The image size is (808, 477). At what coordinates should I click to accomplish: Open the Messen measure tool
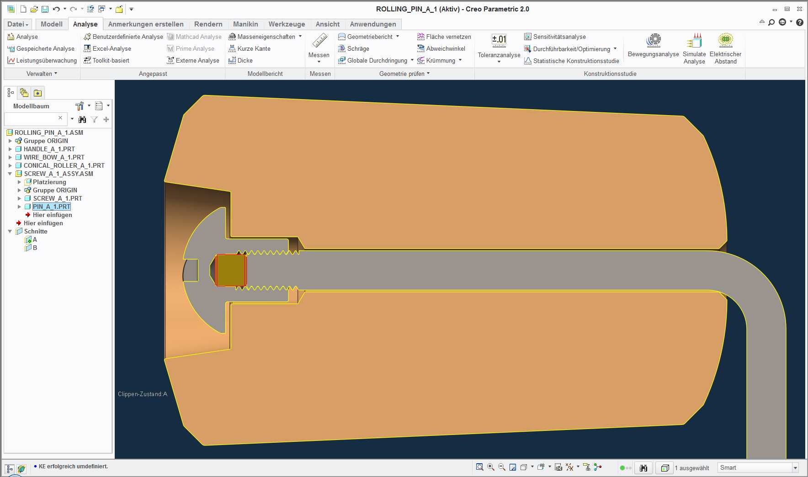click(x=319, y=48)
